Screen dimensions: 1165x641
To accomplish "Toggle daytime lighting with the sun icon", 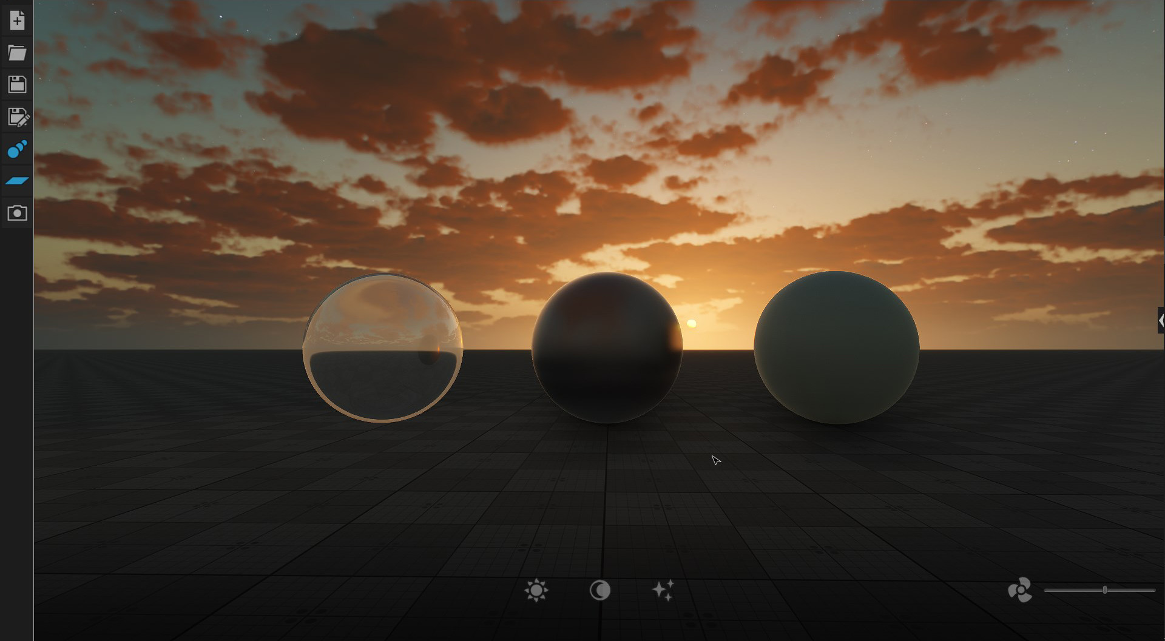I will coord(538,591).
